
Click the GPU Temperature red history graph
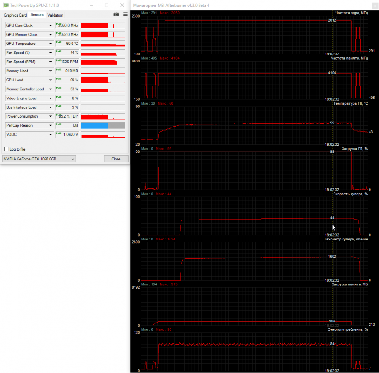click(x=103, y=44)
